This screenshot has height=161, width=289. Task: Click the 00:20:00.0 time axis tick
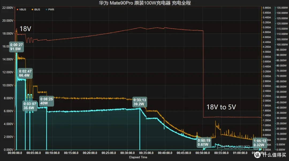[x=90, y=153]
